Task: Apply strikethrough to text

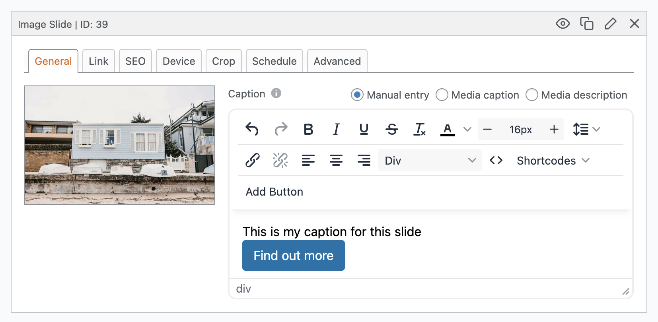Action: (x=392, y=129)
